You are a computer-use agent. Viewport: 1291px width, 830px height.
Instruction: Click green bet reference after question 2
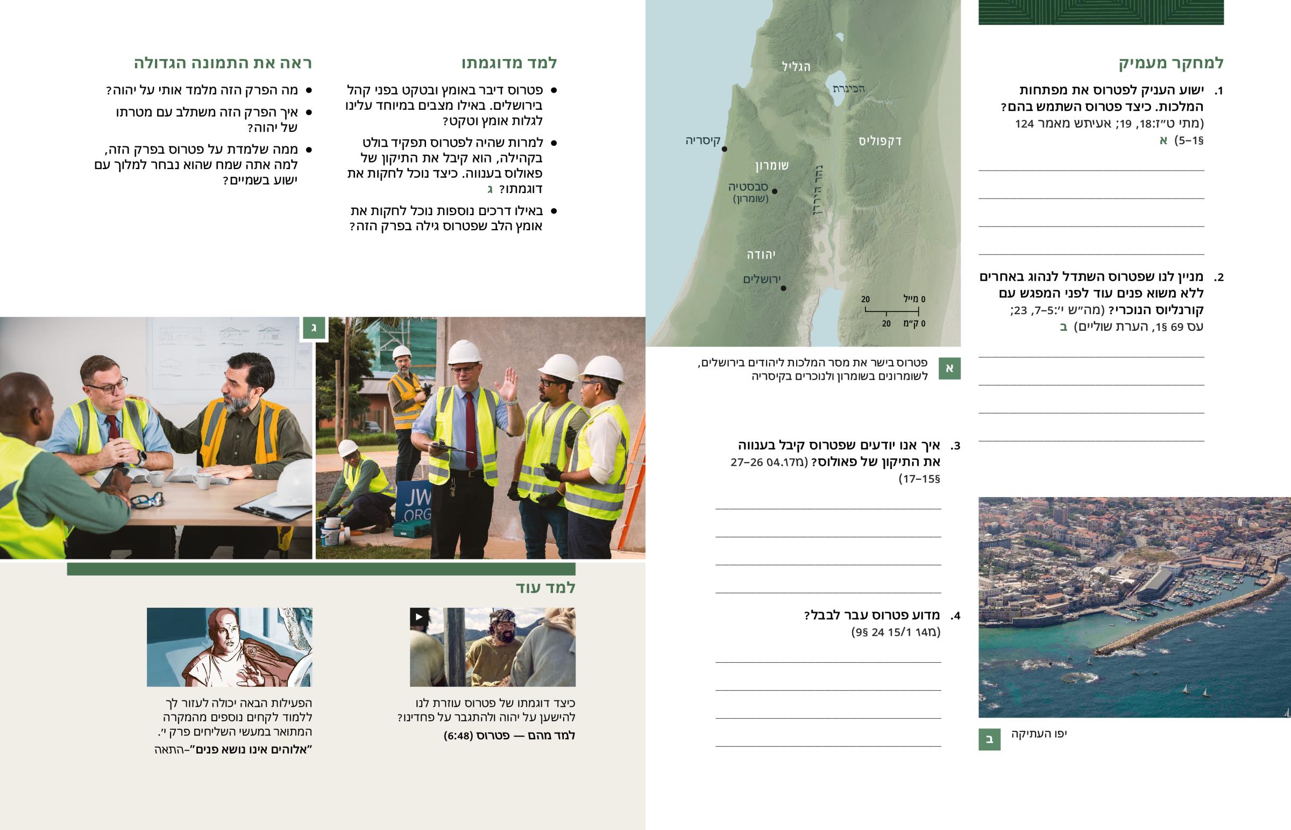[1063, 327]
